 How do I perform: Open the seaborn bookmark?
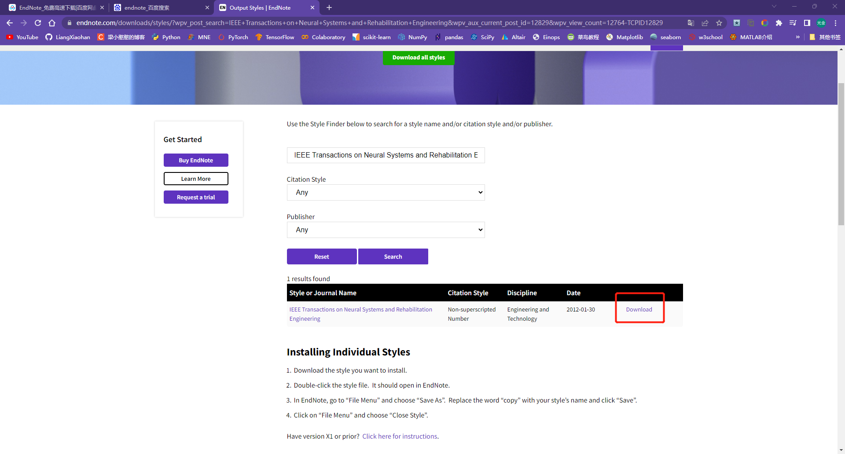[x=665, y=37]
